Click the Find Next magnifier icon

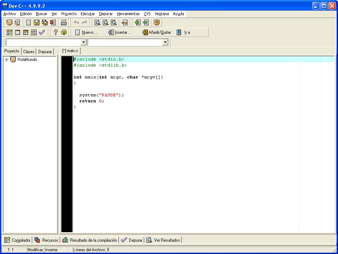114,23
